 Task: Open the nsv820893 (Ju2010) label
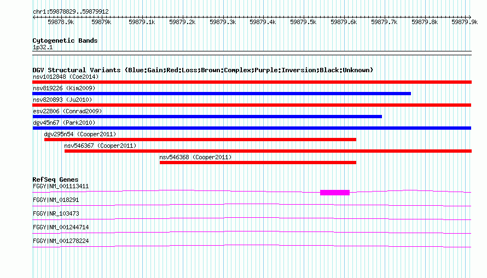point(62,100)
